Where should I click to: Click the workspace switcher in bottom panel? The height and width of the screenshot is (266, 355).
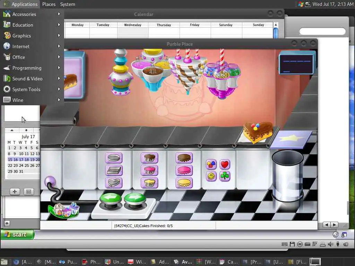click(x=315, y=262)
